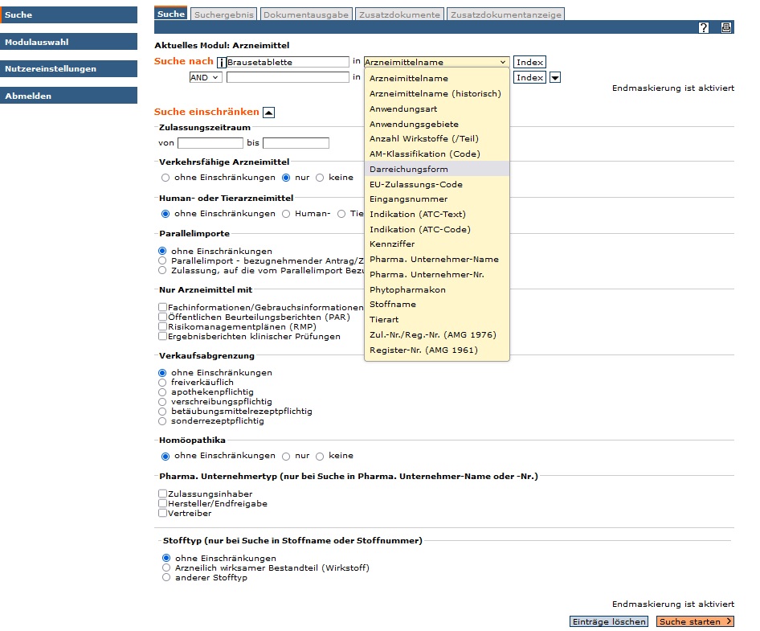The width and height of the screenshot is (760, 631).
Task: Select Stoffname in the open dropdown list
Action: (392, 305)
